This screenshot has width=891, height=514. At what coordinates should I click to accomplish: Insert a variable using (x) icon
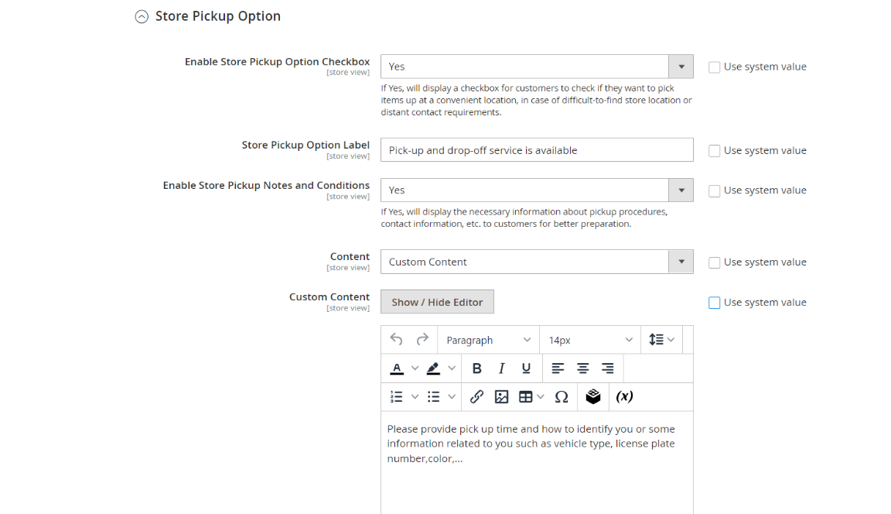coord(624,397)
